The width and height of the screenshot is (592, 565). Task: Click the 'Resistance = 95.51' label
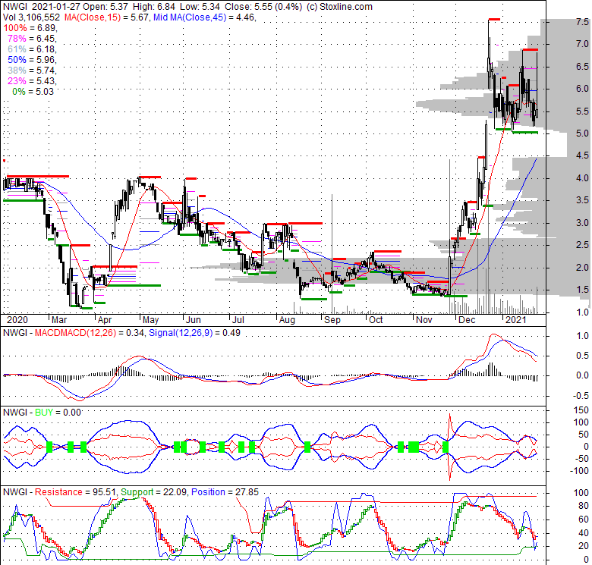tap(75, 492)
